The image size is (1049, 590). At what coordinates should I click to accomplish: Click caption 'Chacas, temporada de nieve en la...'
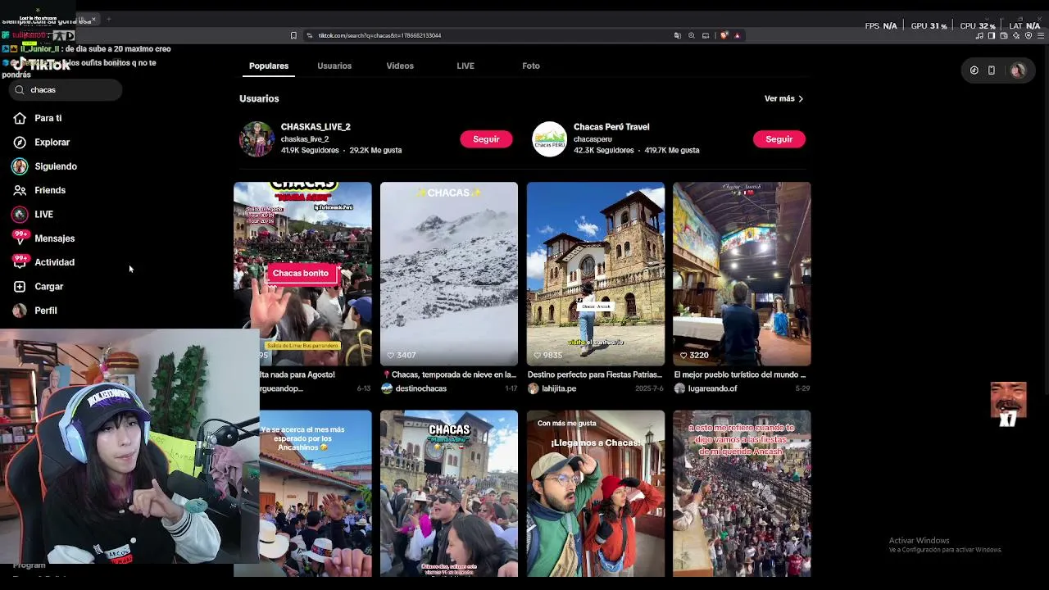point(451,374)
